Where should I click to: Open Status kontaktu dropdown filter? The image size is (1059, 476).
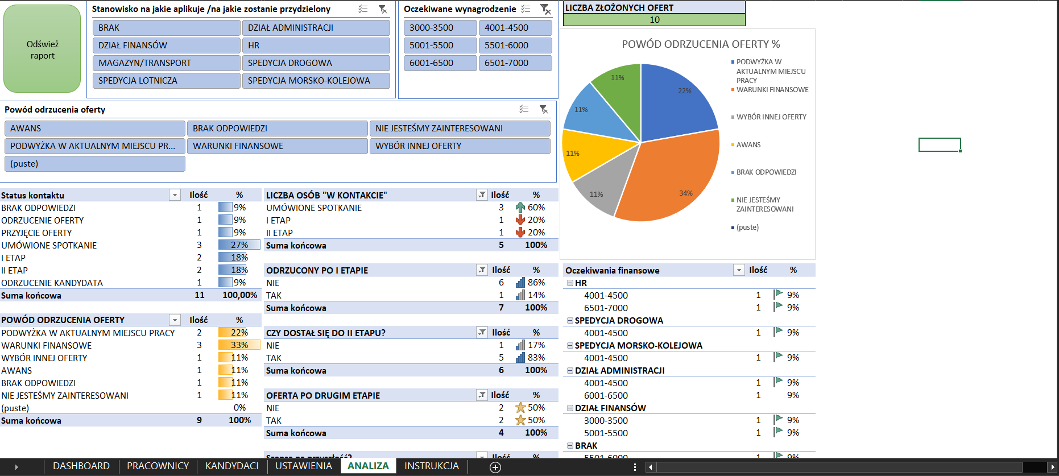pos(175,195)
